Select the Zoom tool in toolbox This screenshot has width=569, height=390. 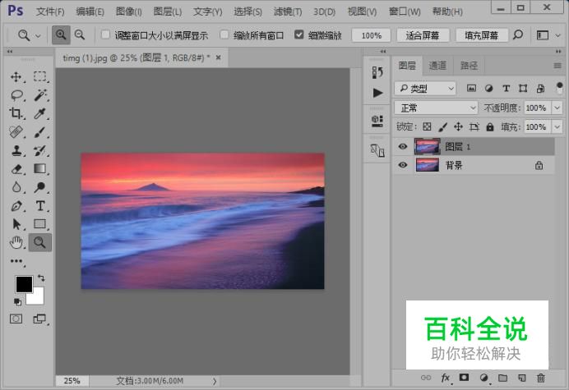click(40, 242)
